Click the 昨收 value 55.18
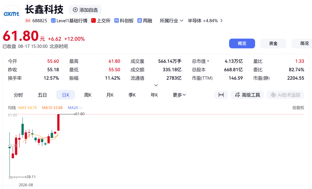 click(x=53, y=70)
